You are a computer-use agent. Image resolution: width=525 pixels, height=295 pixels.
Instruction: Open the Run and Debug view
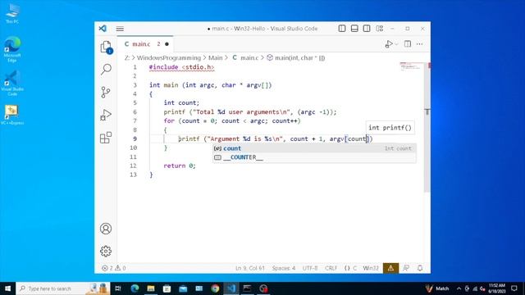click(x=106, y=115)
